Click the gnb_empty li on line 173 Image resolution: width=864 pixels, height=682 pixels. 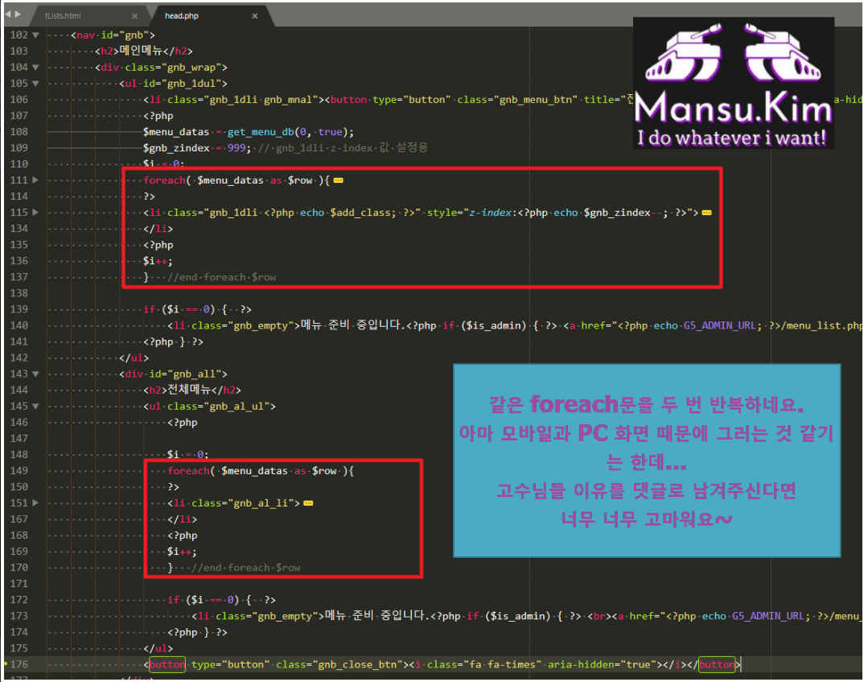tap(527, 616)
